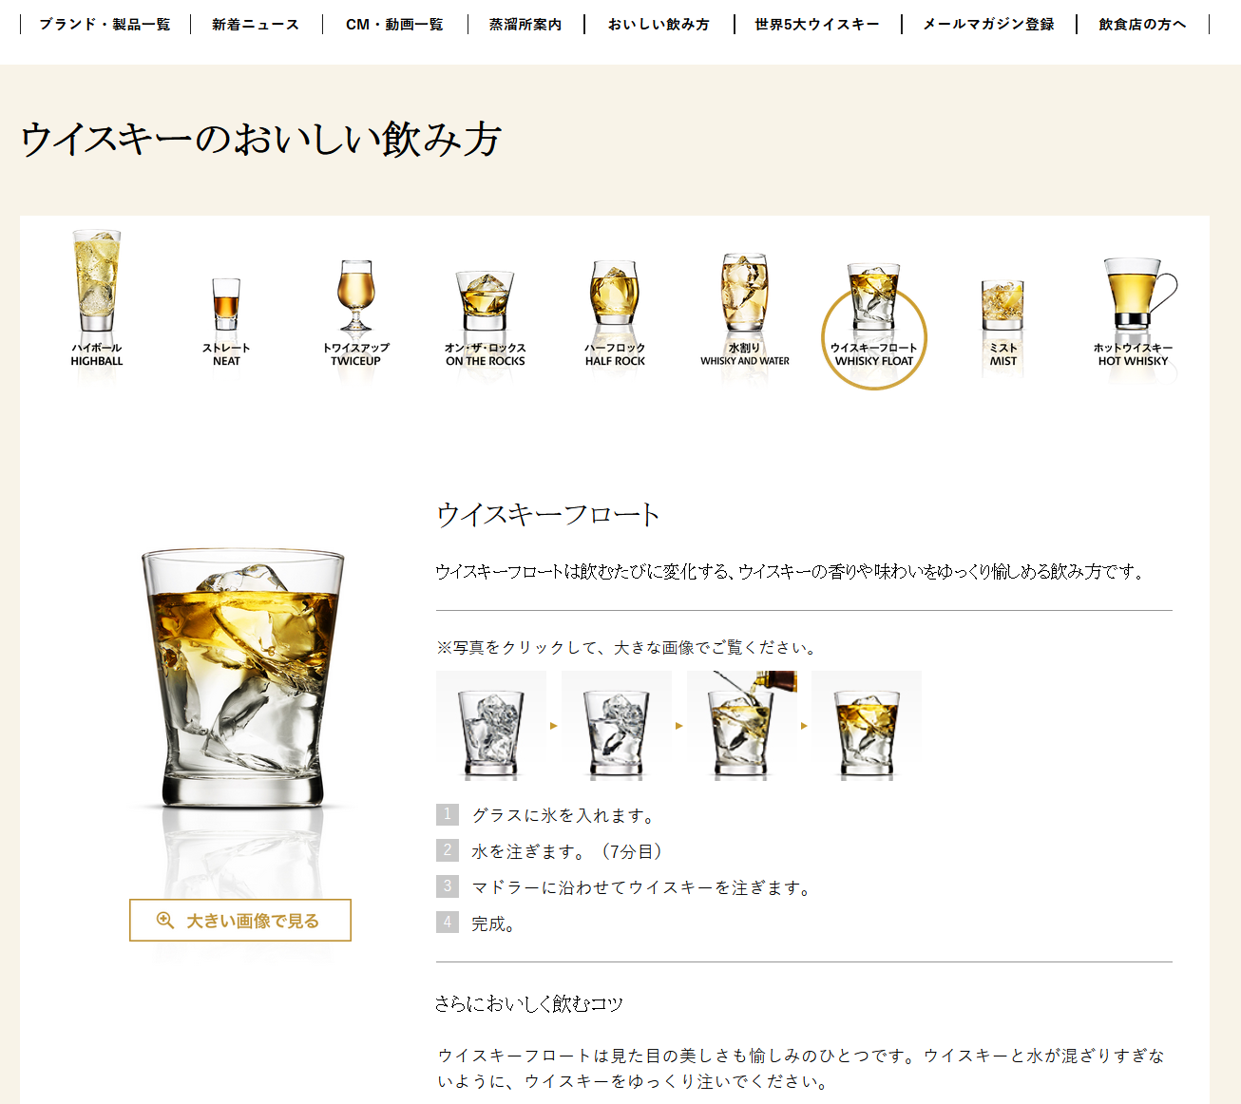Open the final step 4 finished glass thumbnail
The width and height of the screenshot is (1241, 1104).
(x=867, y=726)
